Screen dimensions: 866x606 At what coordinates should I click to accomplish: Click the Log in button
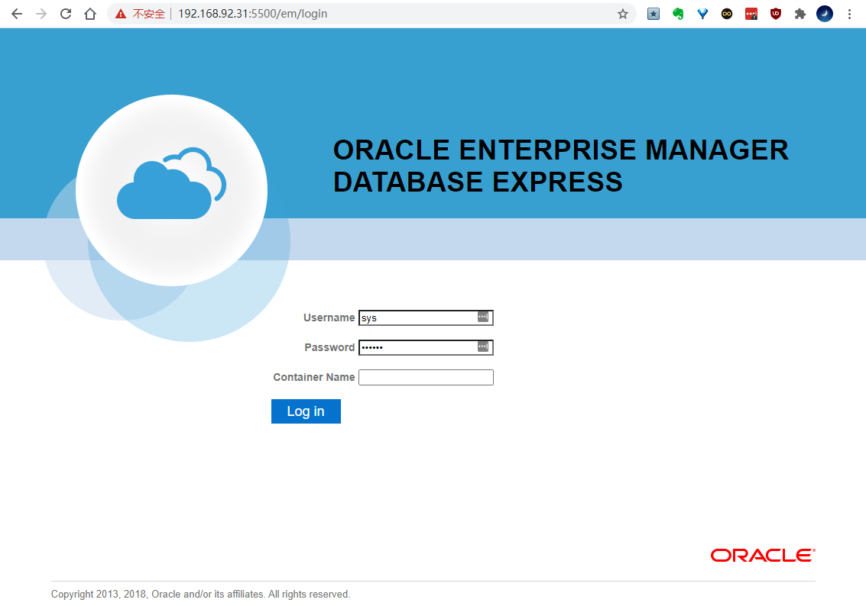coord(306,411)
